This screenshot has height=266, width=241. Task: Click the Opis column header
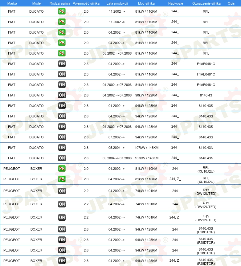point(231,3)
